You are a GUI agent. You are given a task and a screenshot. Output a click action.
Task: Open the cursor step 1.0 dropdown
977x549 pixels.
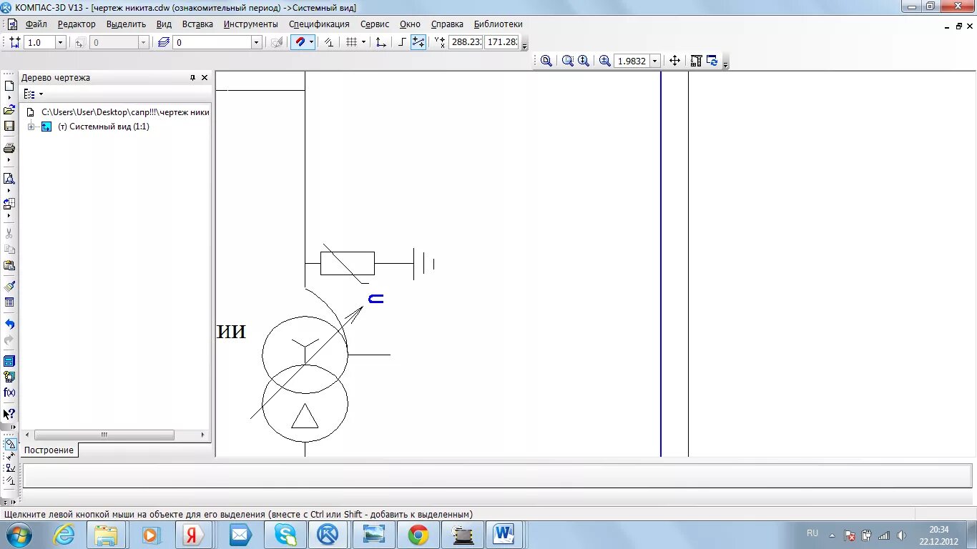click(60, 42)
